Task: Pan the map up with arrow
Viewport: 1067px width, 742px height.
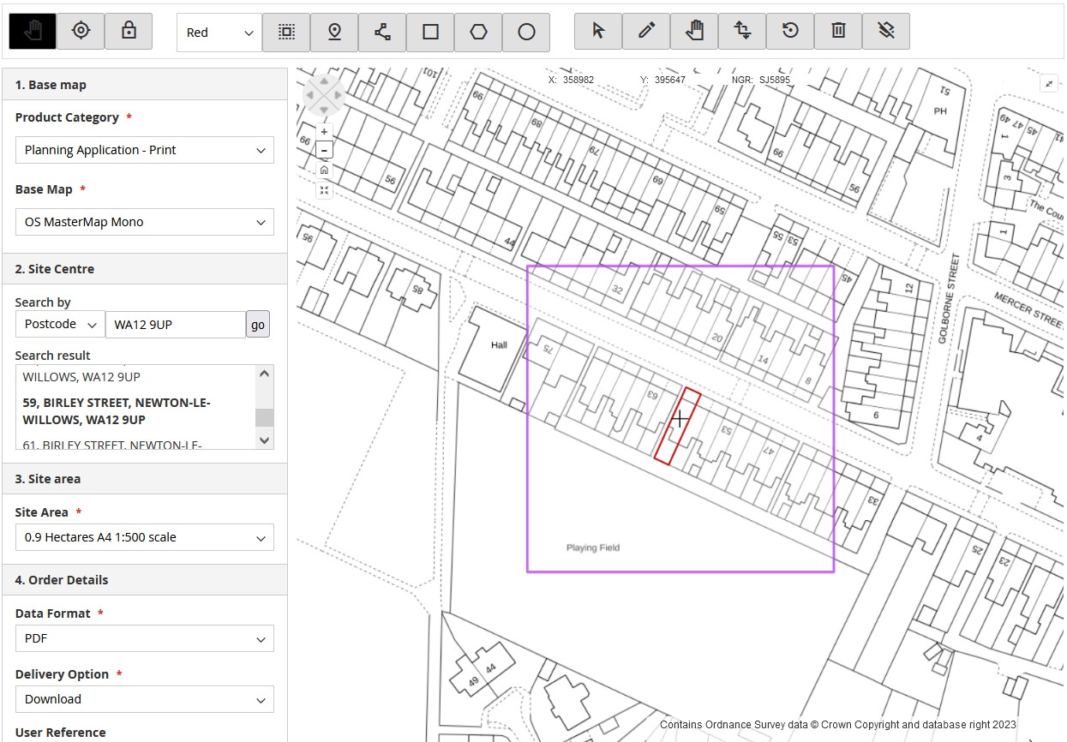Action: (x=325, y=83)
